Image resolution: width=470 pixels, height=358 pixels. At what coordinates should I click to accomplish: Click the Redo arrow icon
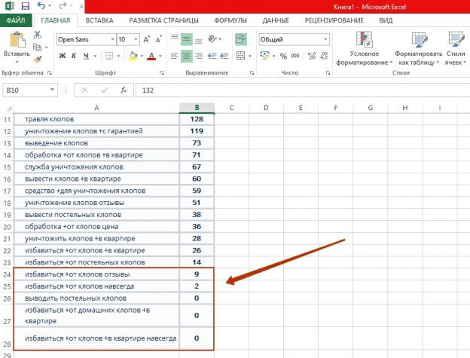point(63,6)
